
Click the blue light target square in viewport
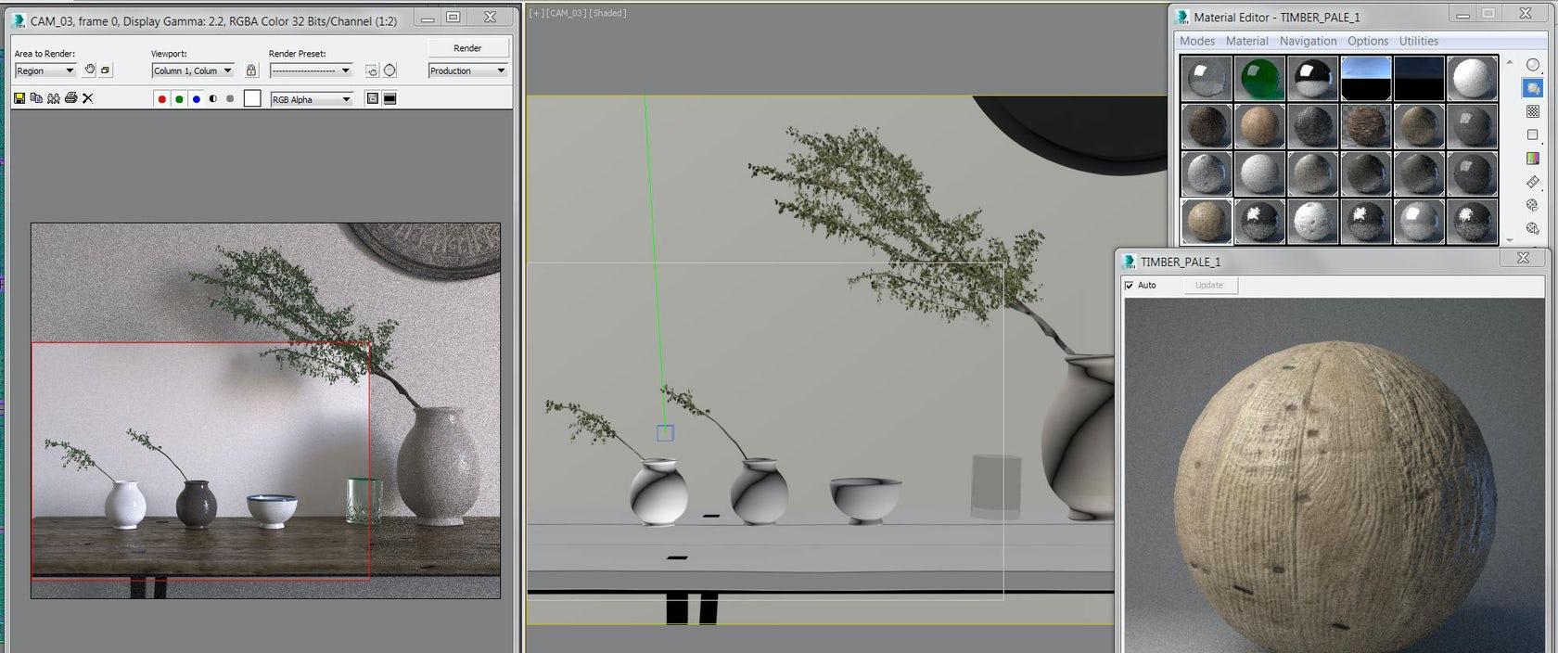pos(665,433)
